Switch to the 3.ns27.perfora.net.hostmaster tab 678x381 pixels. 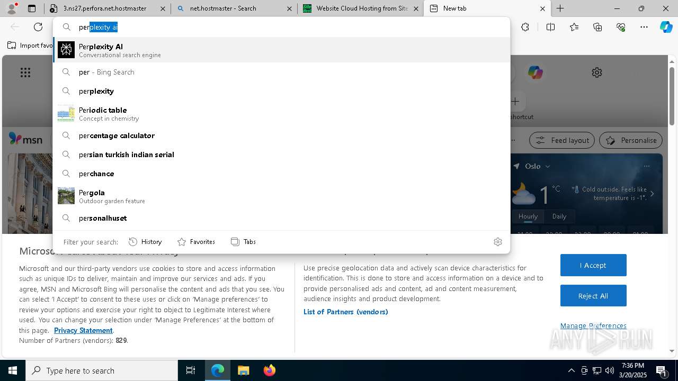click(x=107, y=8)
